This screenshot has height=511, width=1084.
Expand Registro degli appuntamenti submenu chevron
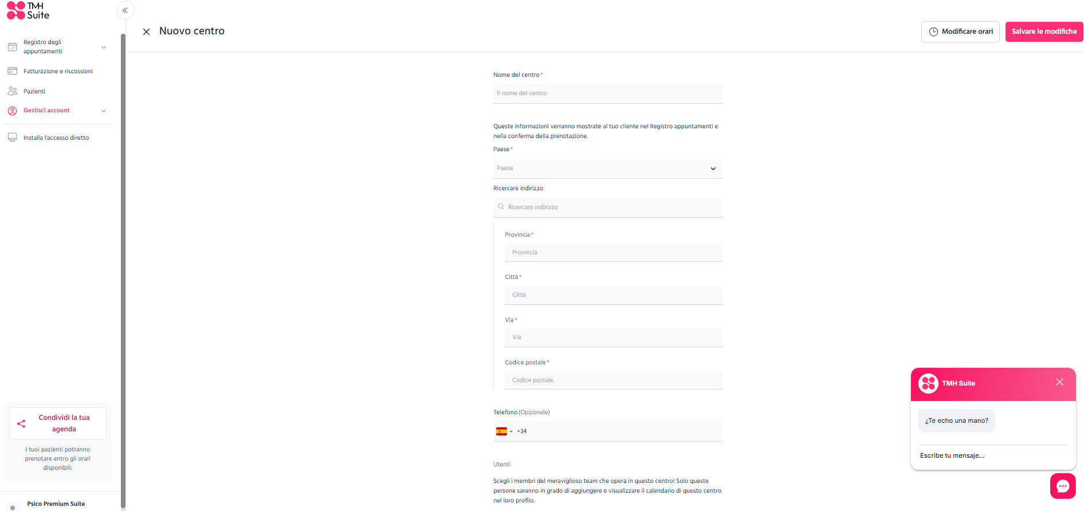(104, 47)
